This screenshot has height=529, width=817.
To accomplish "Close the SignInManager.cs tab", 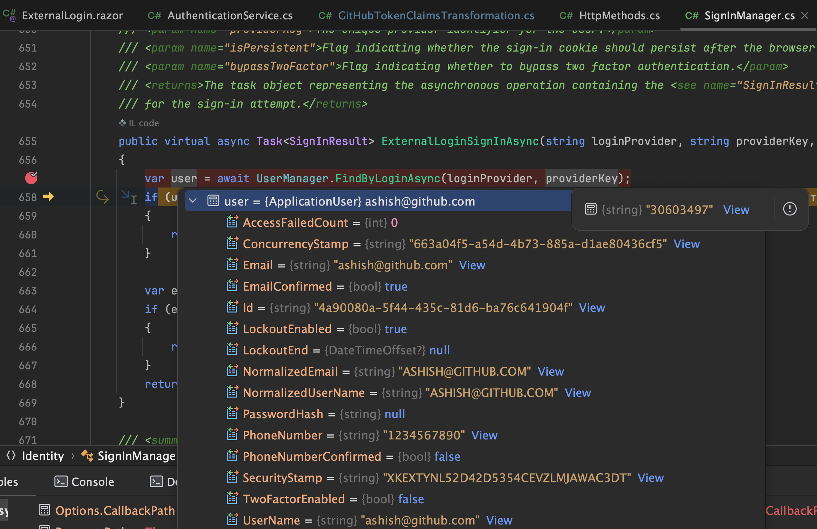I will 806,15.
